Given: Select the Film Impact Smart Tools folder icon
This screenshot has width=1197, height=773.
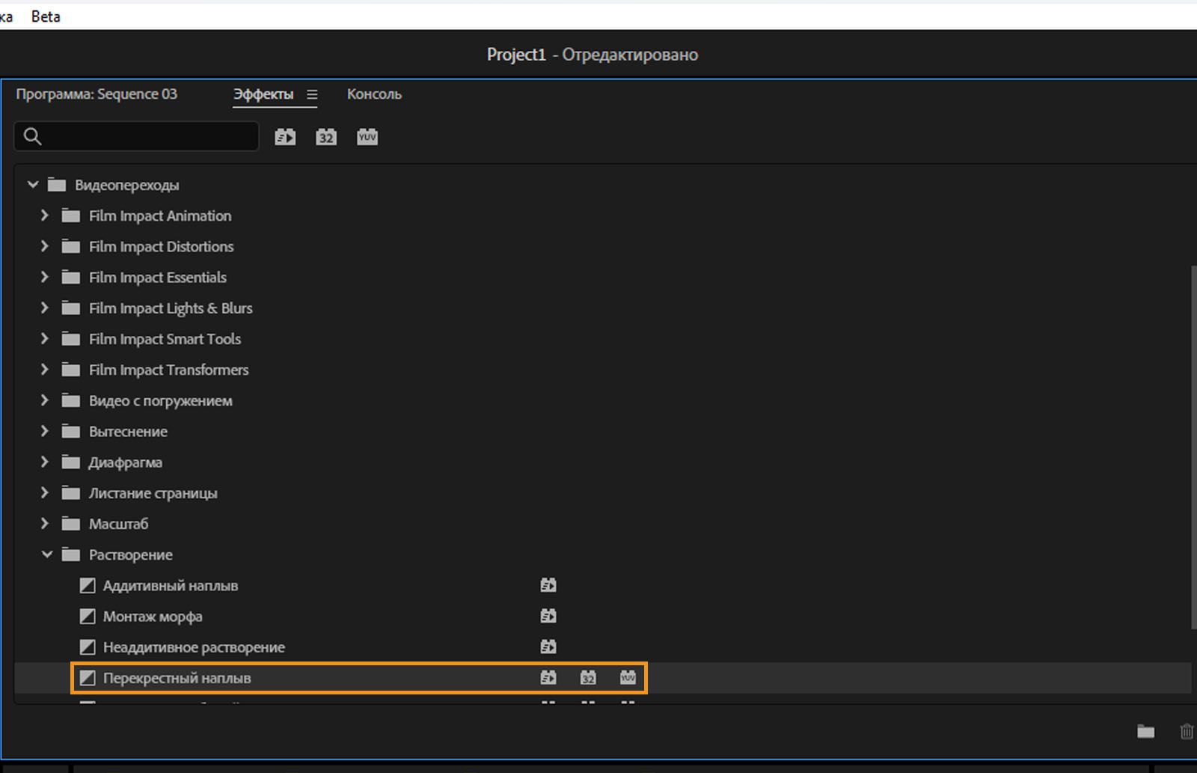Looking at the screenshot, I should click(x=71, y=339).
